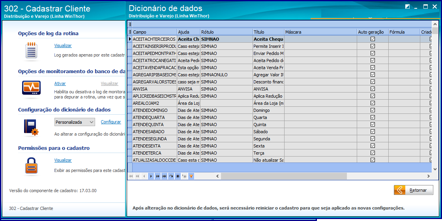Toggle Auto geração for ATENDESABADO row
Screen dimensions: 442x221
coord(373,132)
